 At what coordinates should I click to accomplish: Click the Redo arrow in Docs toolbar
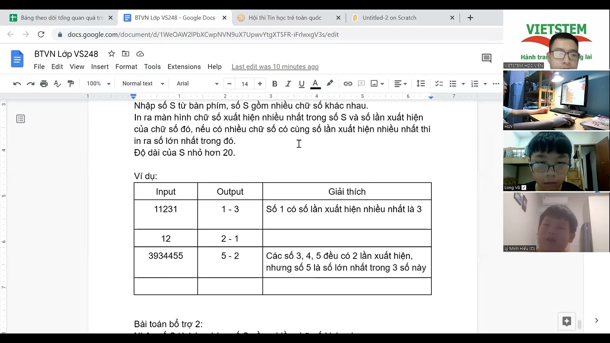point(30,84)
